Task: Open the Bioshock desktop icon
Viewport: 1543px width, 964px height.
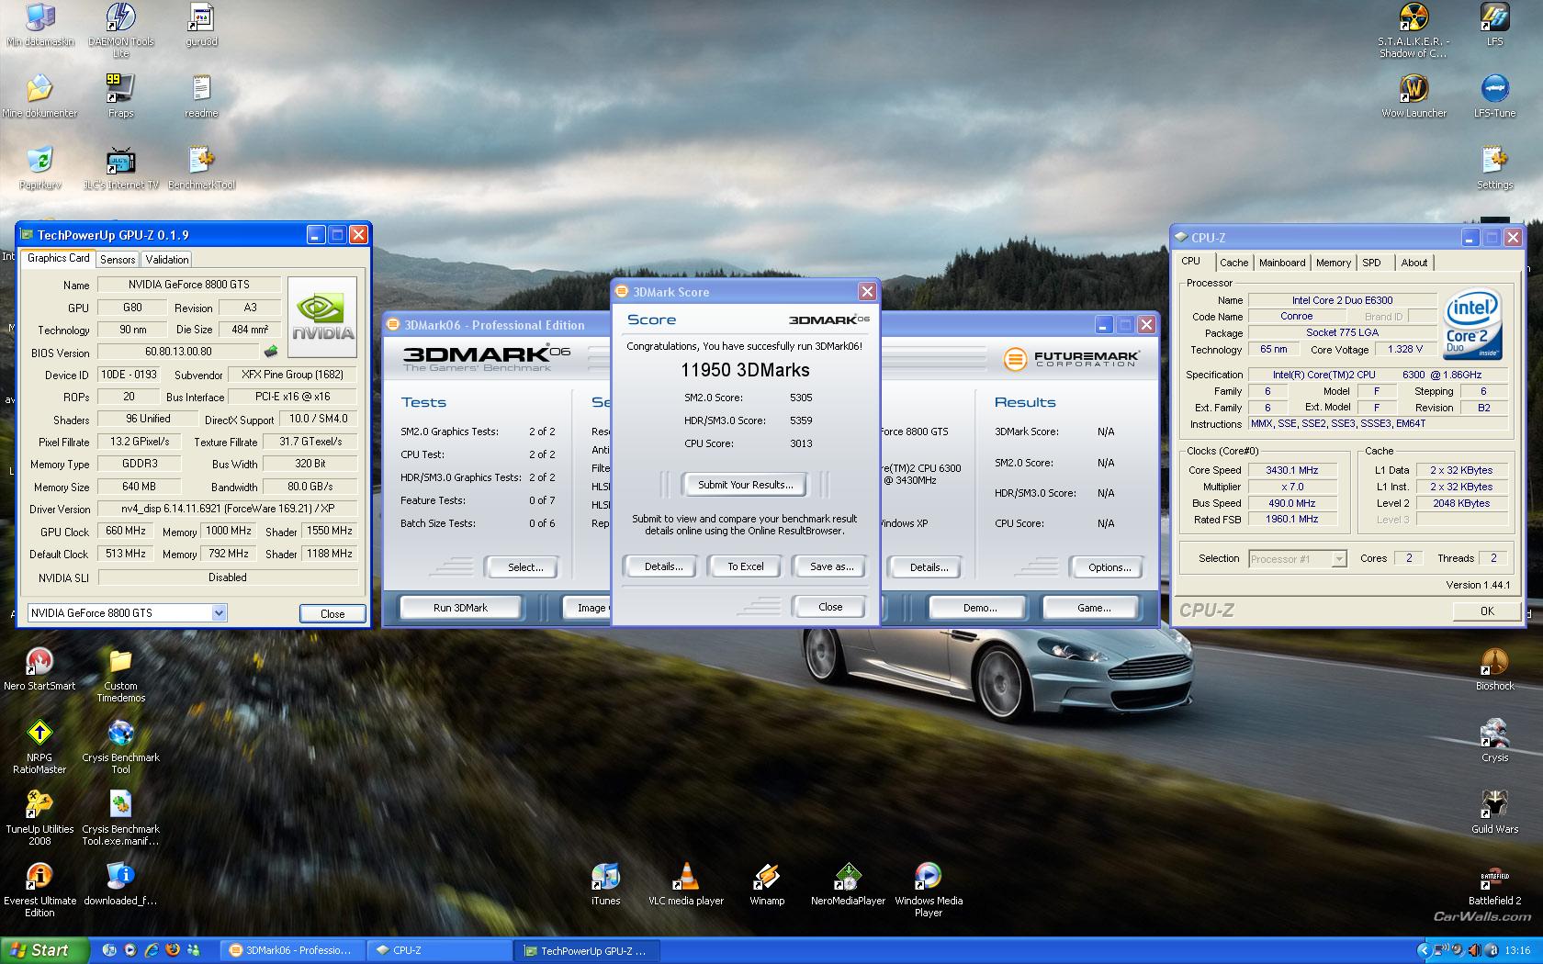Action: (1494, 668)
